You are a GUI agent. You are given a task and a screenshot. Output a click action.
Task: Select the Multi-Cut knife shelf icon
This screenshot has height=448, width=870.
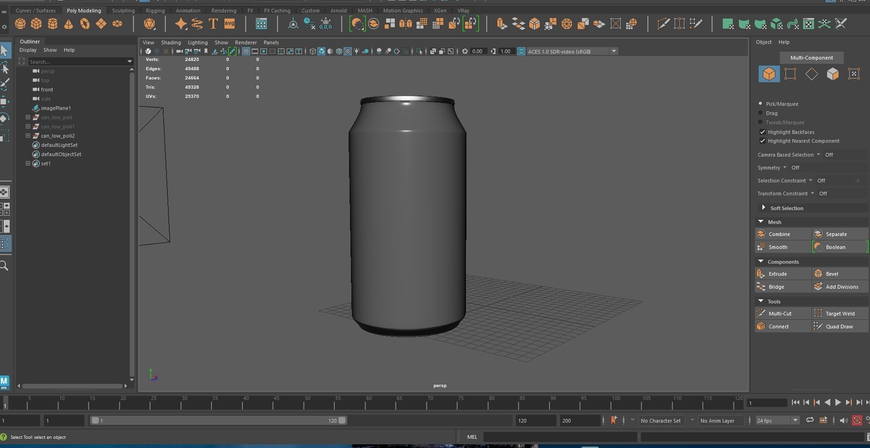[x=663, y=24]
